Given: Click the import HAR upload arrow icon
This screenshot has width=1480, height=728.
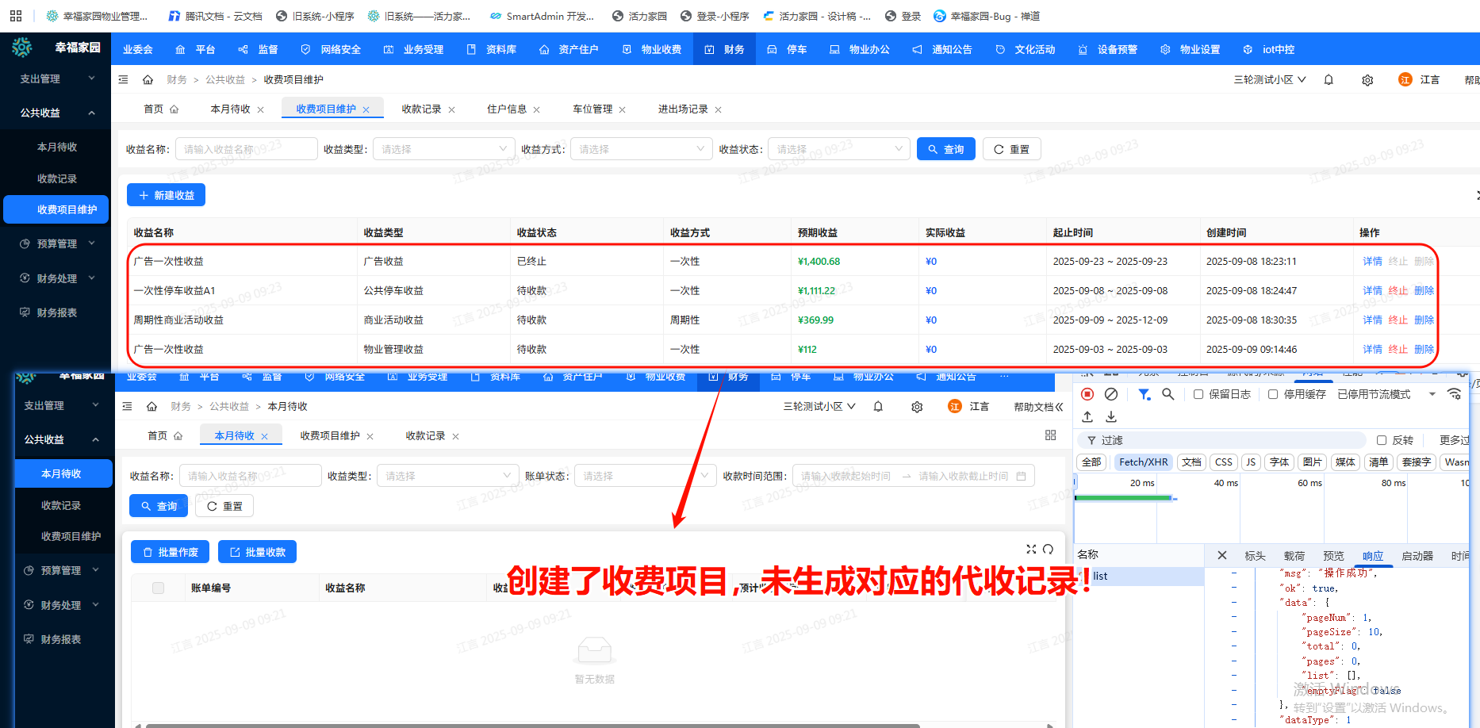Looking at the screenshot, I should point(1087,416).
